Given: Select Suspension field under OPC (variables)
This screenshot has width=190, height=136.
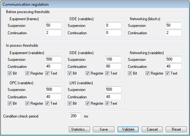Looking at the screenshot, I should pos(53,90).
